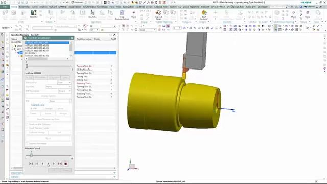Viewport: 327px width, 184px height.
Task: Open the Assemblies ribbon tab
Action: click(x=25, y=7)
